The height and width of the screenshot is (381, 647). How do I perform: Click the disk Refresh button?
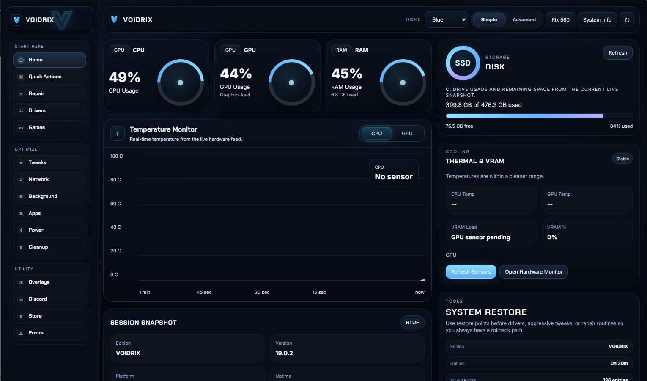click(617, 53)
